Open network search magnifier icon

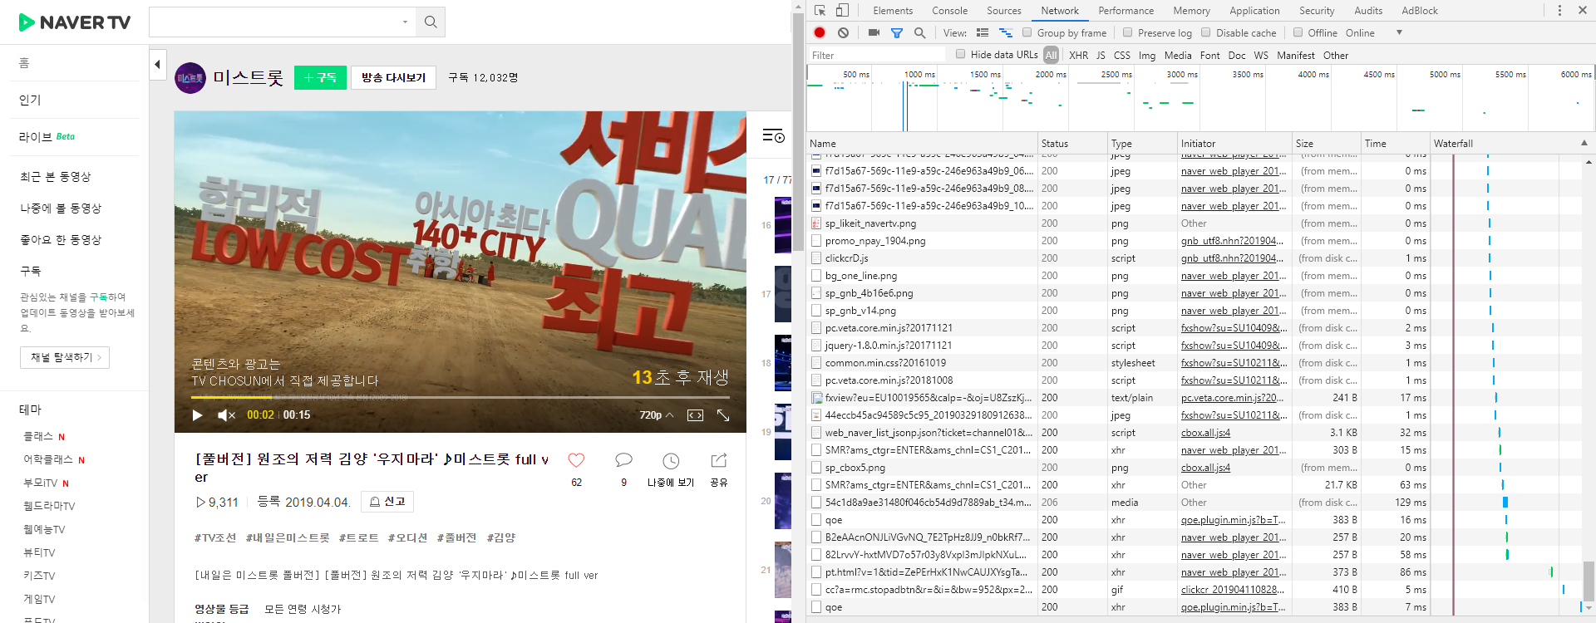pyautogui.click(x=919, y=33)
